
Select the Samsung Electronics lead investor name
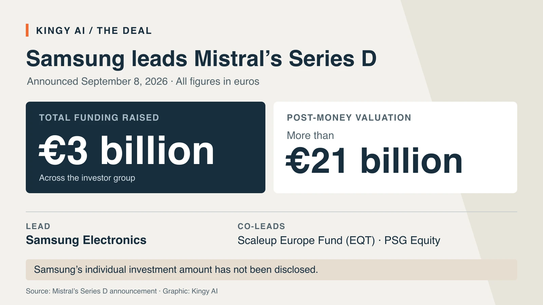click(x=86, y=240)
